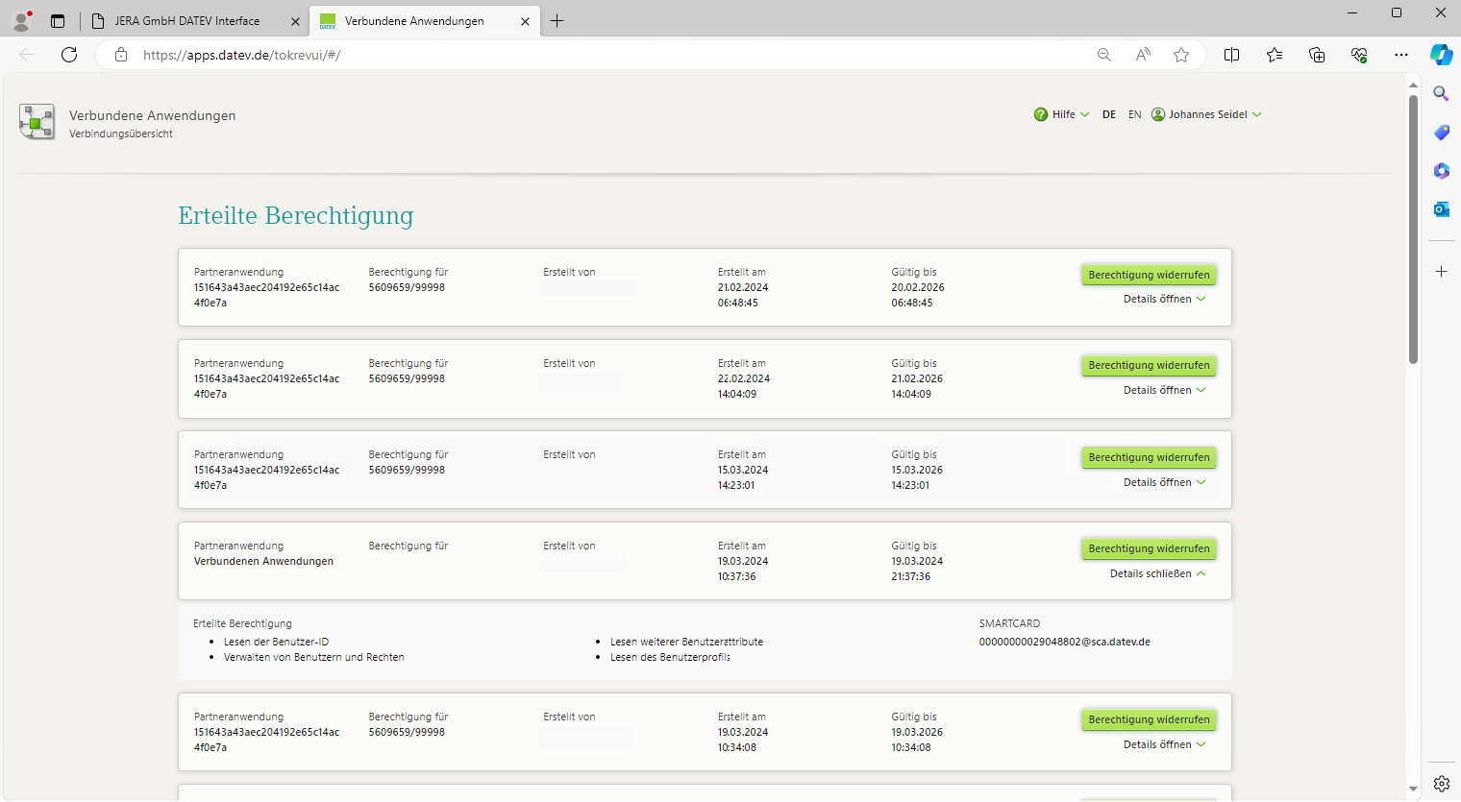Screen dimensions: 1461x802
Task: Switch to the JERA GmbH DATEV Interface tab
Action: (187, 21)
